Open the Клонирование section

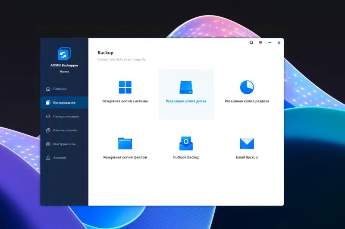pos(65,130)
